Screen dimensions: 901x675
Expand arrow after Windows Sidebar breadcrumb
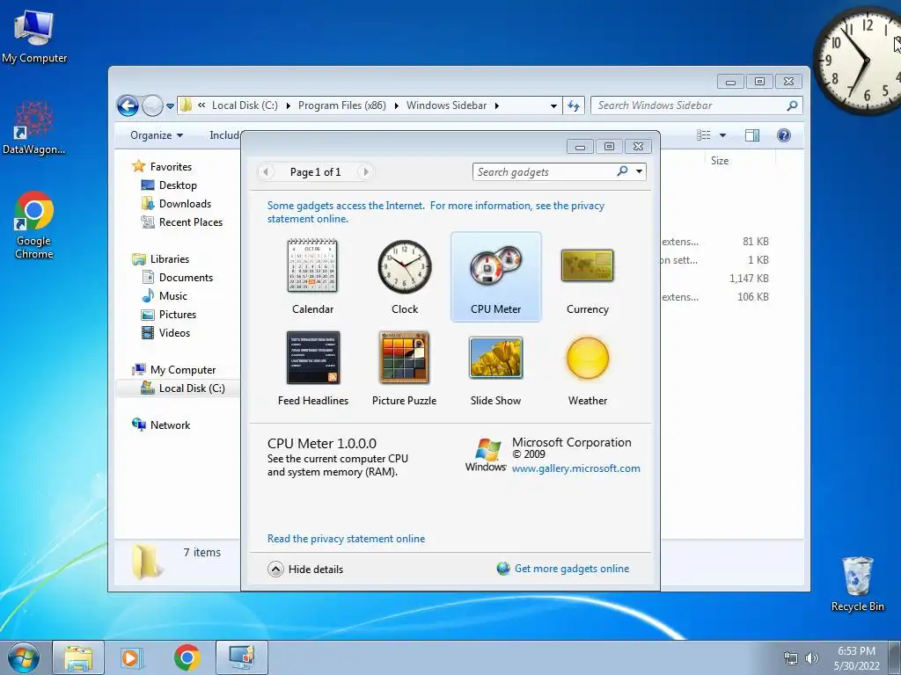click(x=497, y=105)
